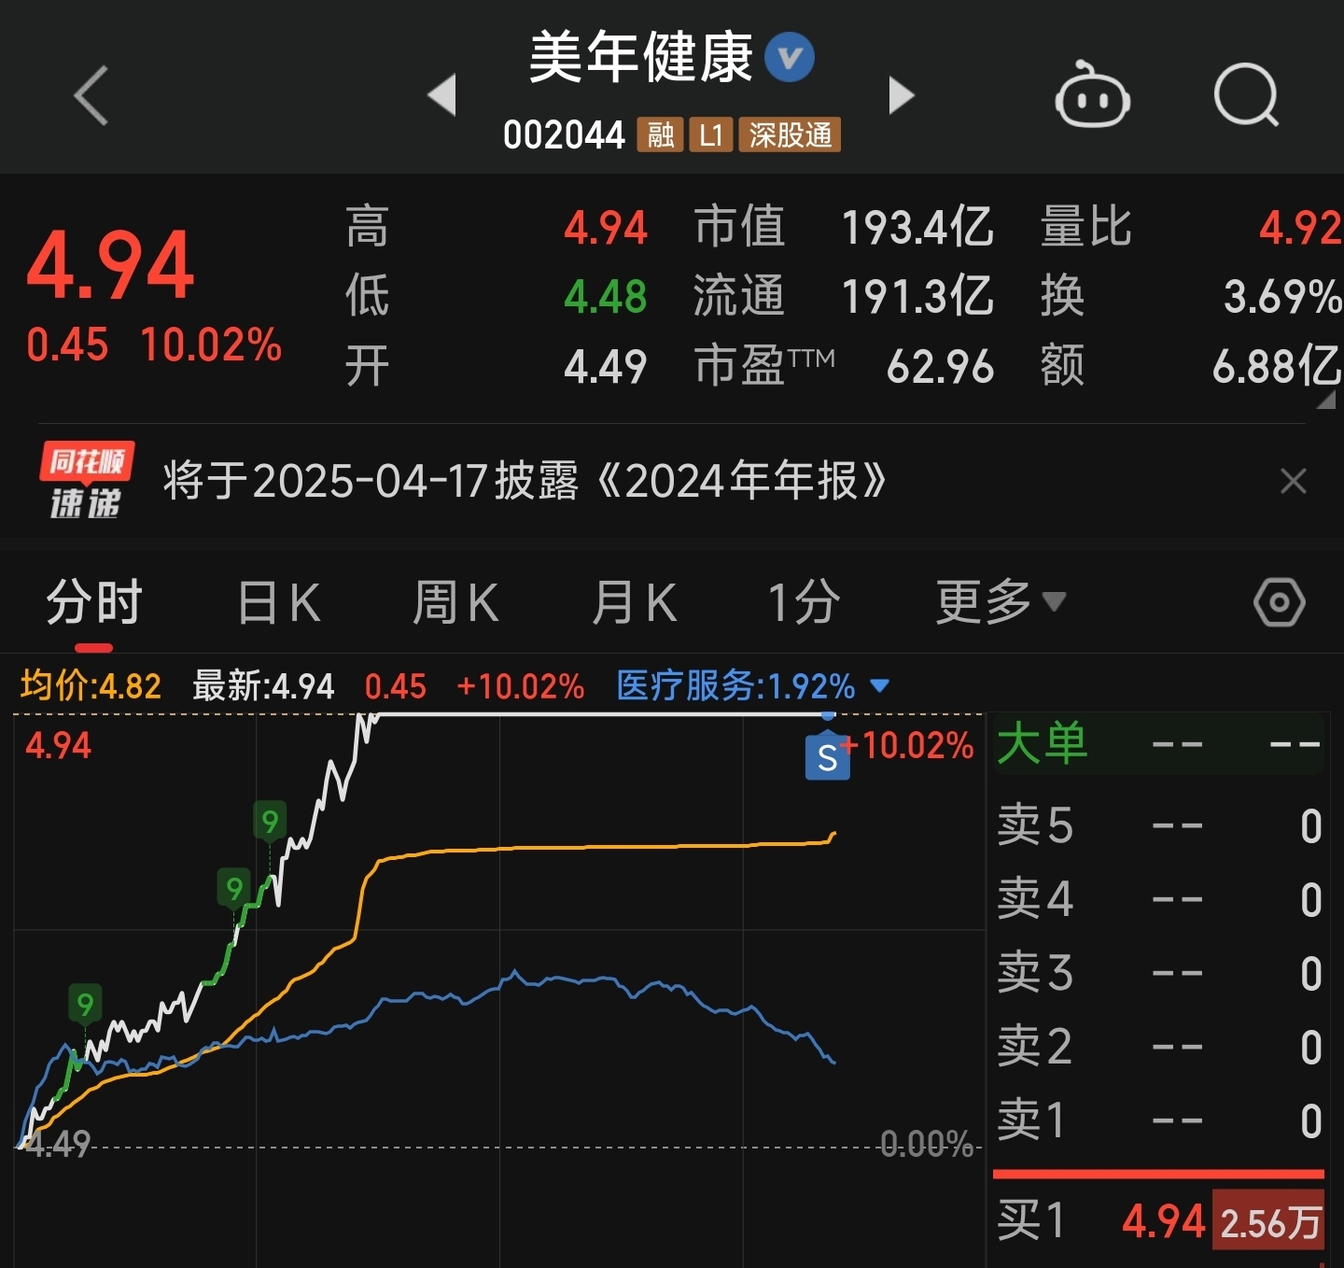Switch to 周K tab
Image resolution: width=1344 pixels, height=1268 pixels.
(x=456, y=602)
